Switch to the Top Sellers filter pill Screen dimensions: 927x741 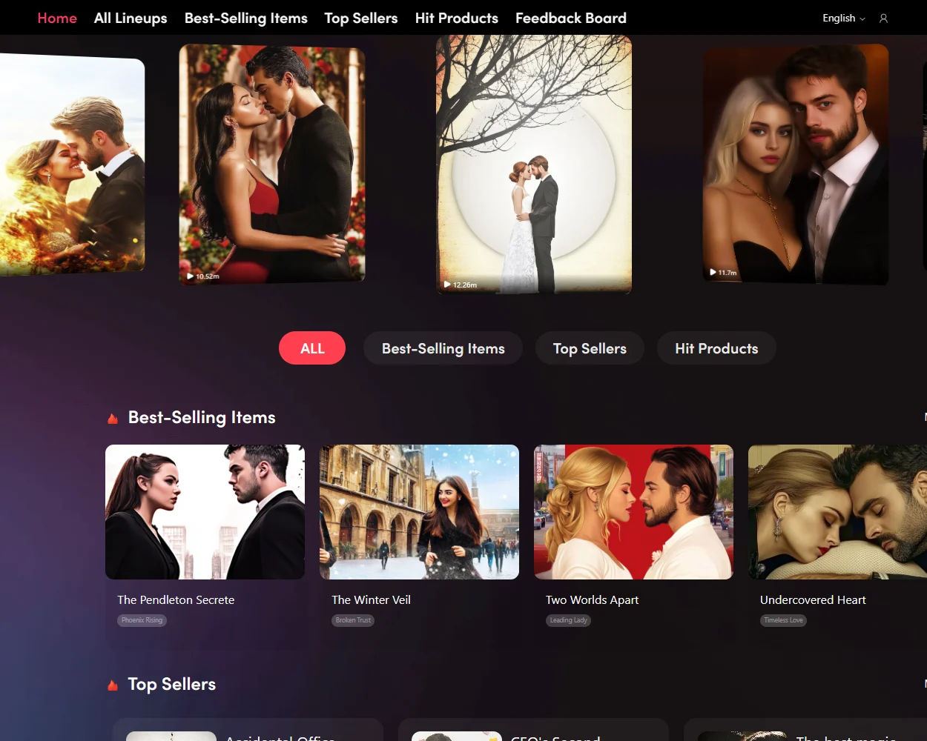point(590,348)
